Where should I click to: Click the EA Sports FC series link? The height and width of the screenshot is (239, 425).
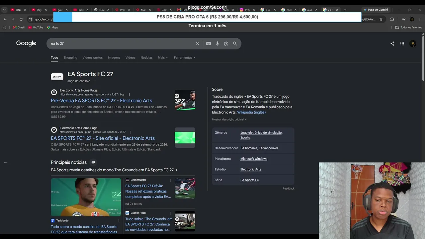pyautogui.click(x=250, y=180)
